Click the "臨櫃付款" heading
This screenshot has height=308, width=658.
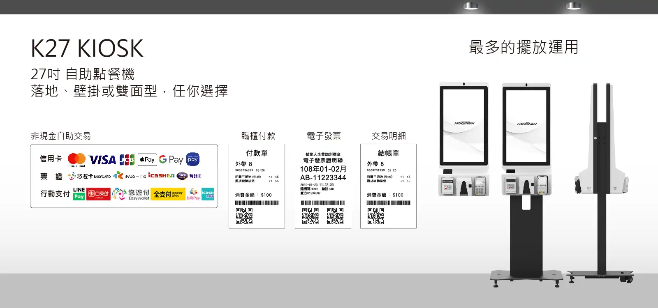point(258,136)
